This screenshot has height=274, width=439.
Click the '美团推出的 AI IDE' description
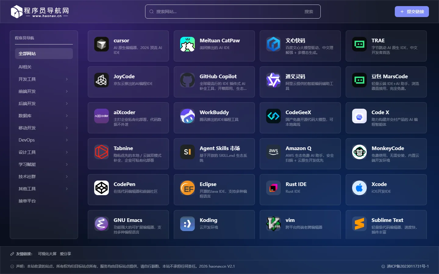pyautogui.click(x=215, y=48)
